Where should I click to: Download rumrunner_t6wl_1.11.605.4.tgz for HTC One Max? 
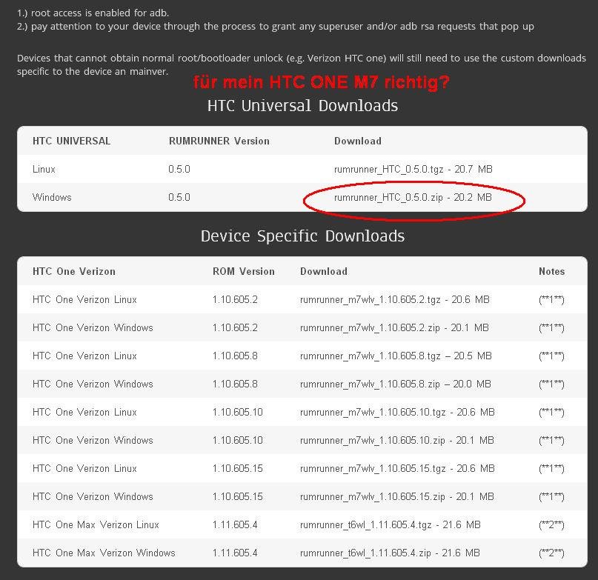(391, 524)
